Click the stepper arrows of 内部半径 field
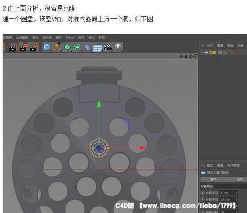Screen dimensions: 247x213 click(x=236, y=193)
